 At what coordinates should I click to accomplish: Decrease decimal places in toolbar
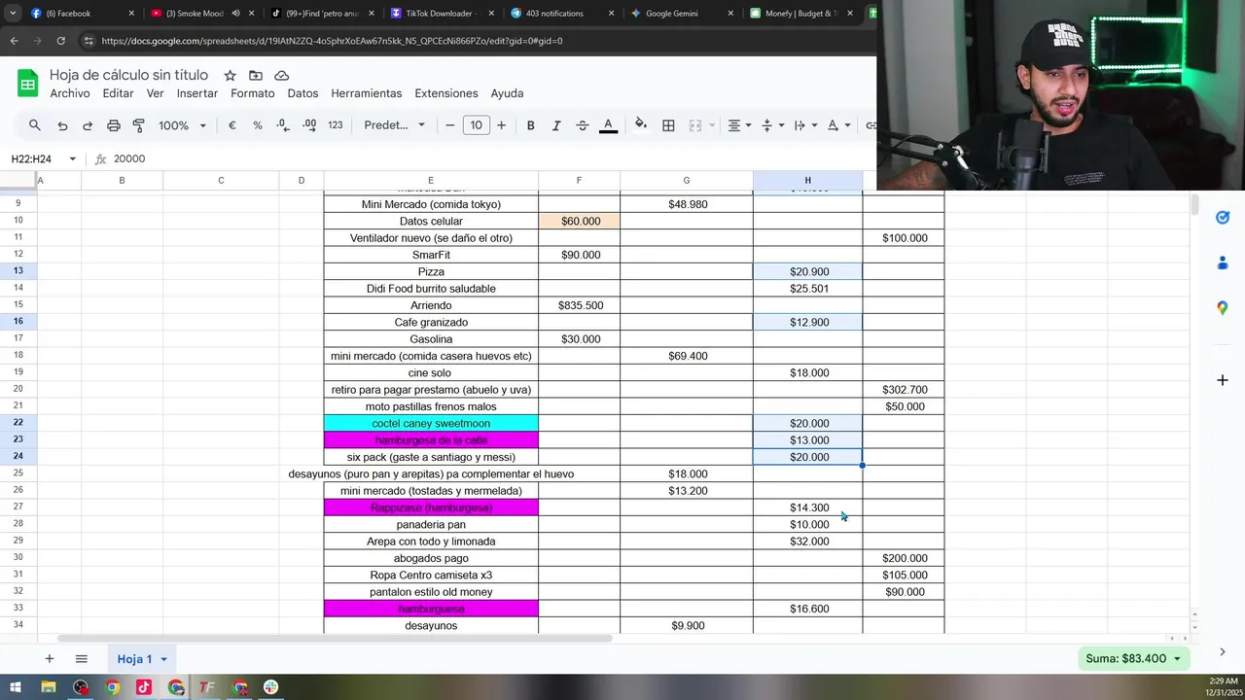click(x=283, y=125)
